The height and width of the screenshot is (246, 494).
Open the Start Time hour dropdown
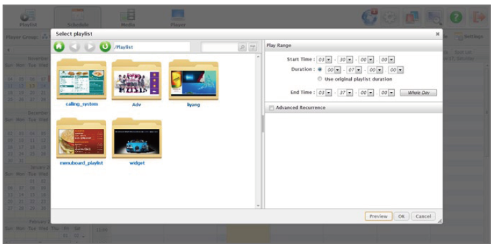328,60
